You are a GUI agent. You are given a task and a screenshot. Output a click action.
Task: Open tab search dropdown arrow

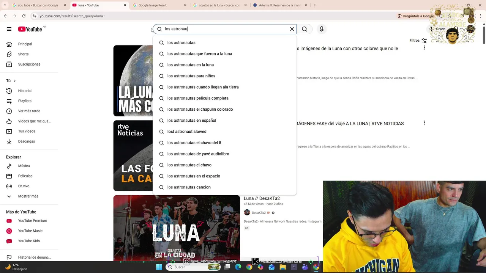tap(5, 5)
